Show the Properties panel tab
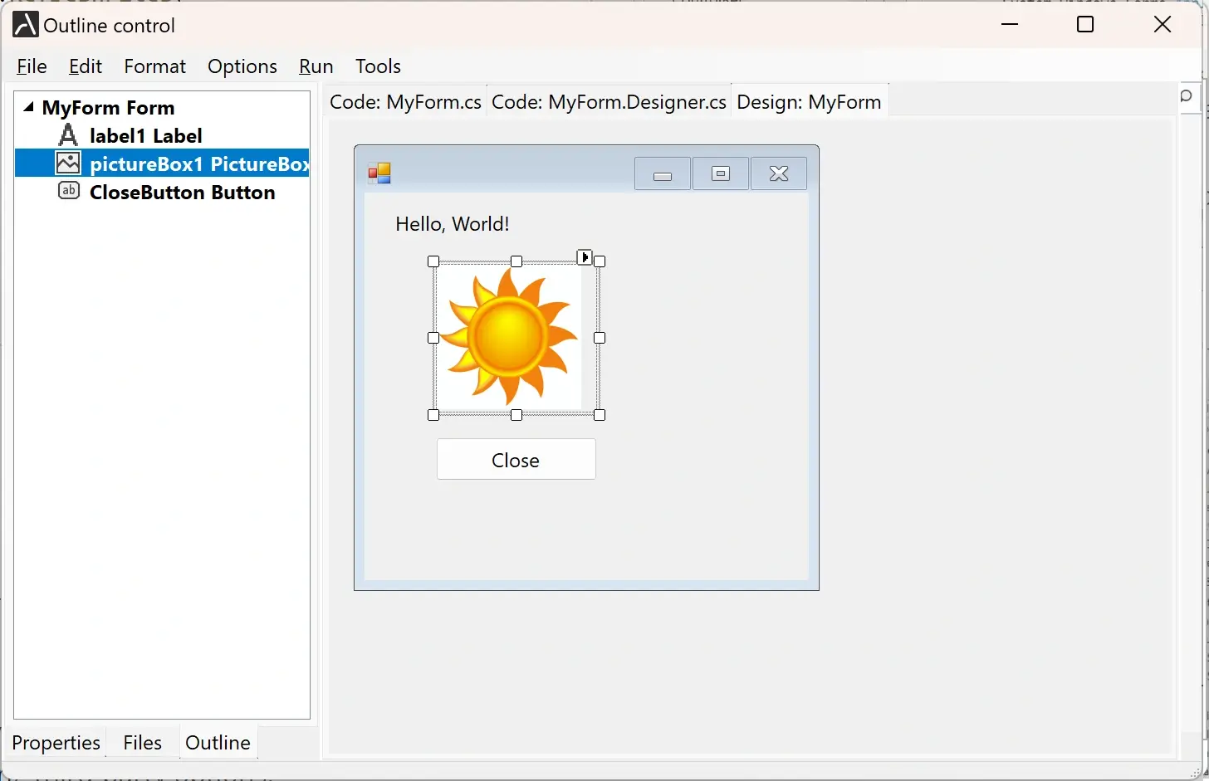This screenshot has width=1209, height=781. coord(56,743)
